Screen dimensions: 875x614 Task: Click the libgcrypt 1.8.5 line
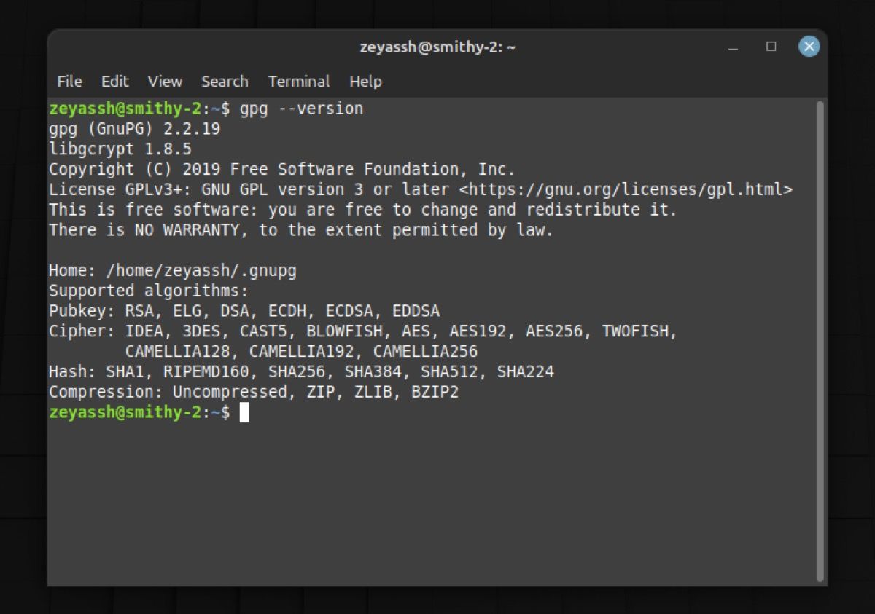click(x=120, y=149)
